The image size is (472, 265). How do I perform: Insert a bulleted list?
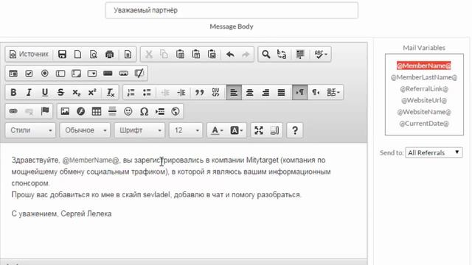(147, 93)
